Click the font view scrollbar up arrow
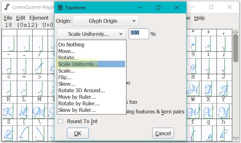241x143 pixels. [x=235, y=32]
